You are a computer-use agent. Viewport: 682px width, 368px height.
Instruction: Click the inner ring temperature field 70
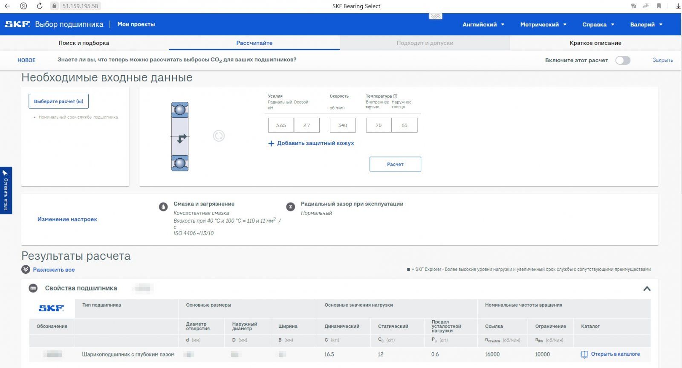(379, 125)
